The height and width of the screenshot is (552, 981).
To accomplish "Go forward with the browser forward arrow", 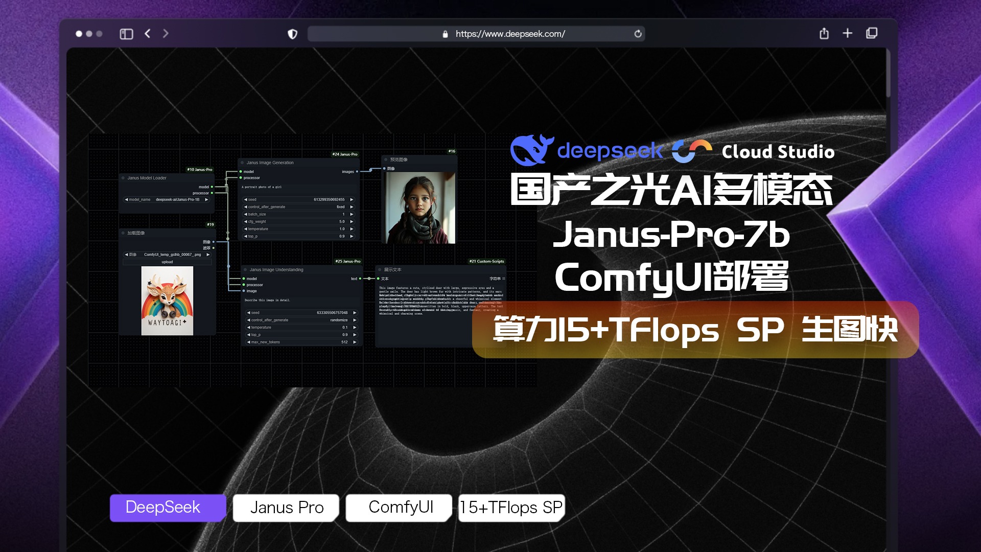I will (166, 33).
